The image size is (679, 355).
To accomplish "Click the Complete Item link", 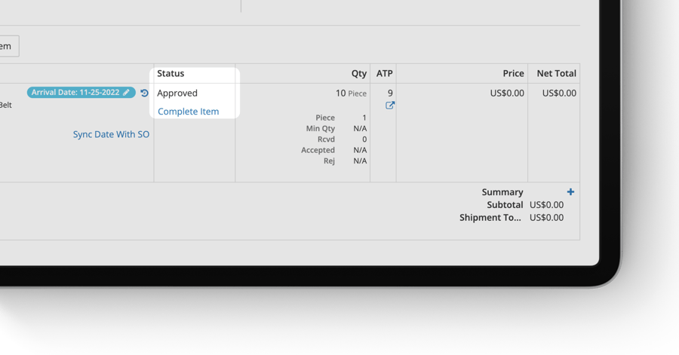I will click(188, 112).
